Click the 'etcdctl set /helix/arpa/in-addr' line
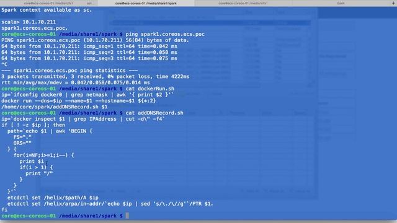Viewport: 397px width, 223px height. (110, 204)
